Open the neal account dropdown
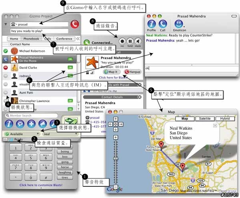Viewport: 240px width, 198px height. coord(60,134)
